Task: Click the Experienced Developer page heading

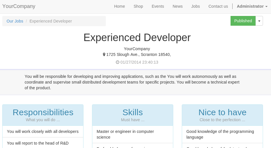Action: pos(137,37)
